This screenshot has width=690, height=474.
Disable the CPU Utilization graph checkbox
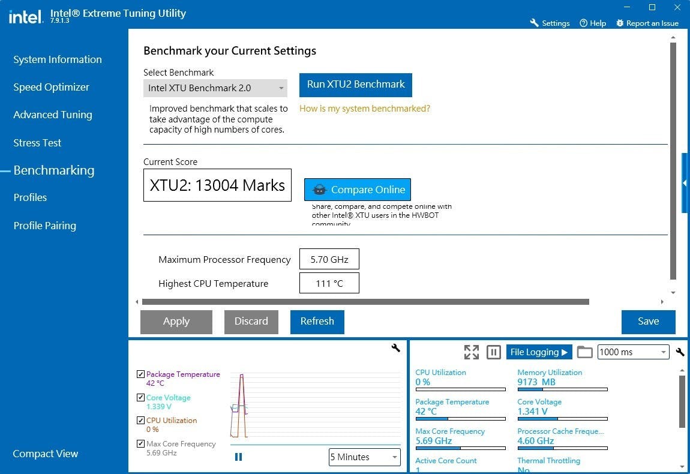141,421
